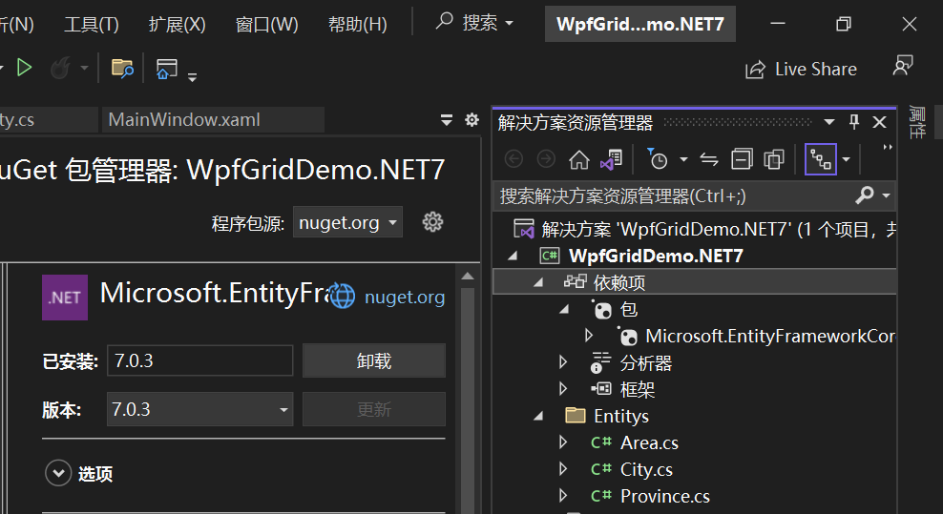Click the Solution Explorer home icon
Viewport: 943px width, 514px height.
coord(579,160)
